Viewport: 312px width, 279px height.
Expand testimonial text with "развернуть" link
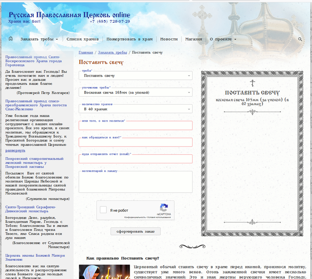point(15,150)
